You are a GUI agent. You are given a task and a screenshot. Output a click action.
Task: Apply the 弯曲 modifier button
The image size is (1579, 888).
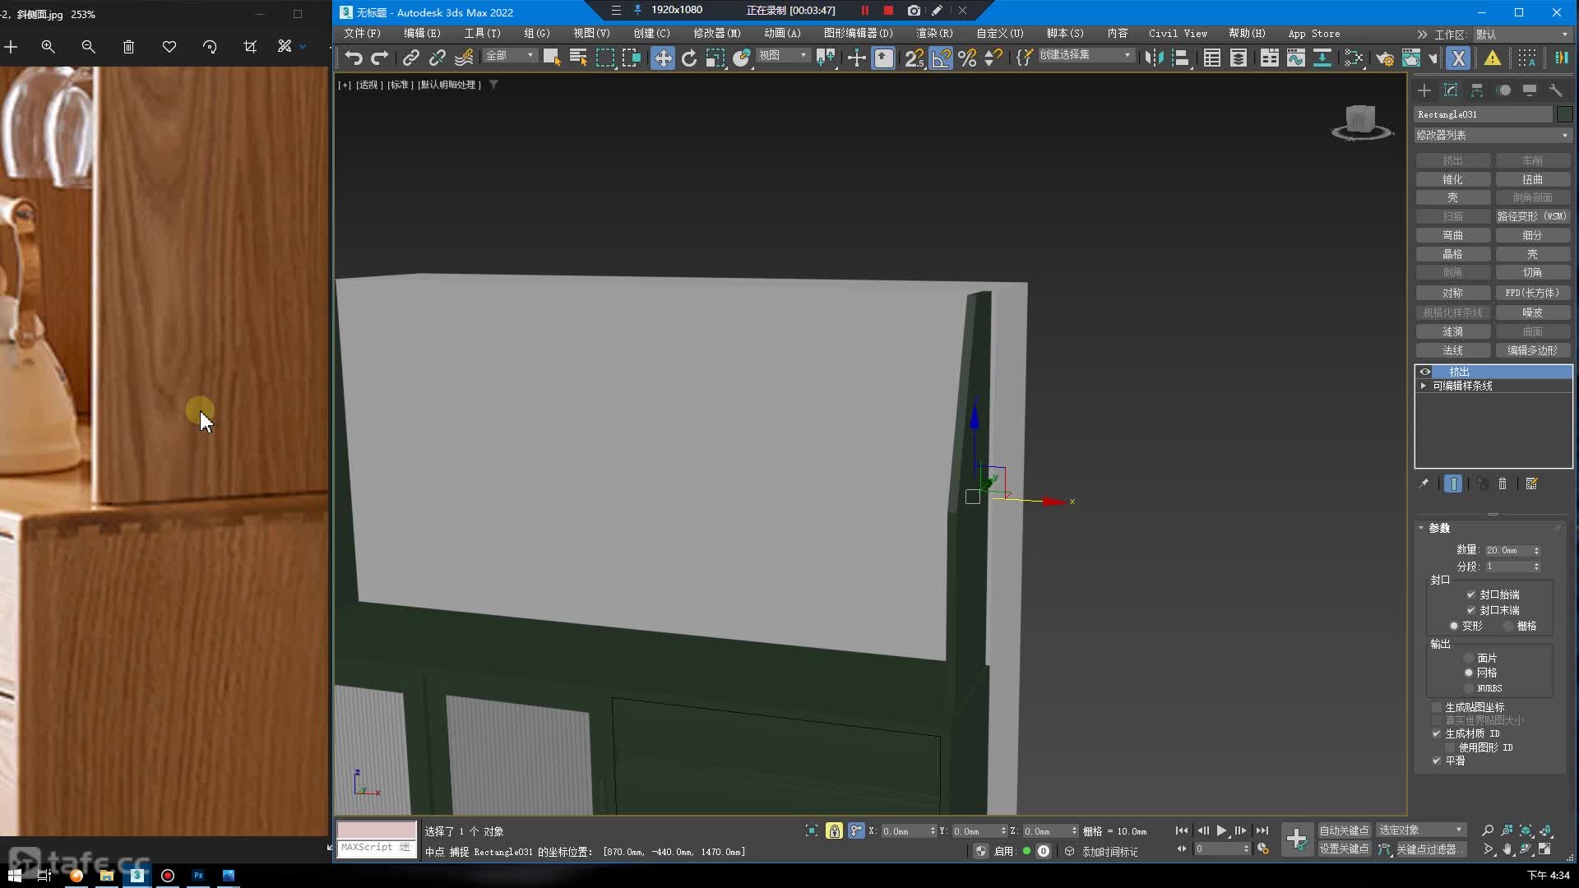point(1452,235)
